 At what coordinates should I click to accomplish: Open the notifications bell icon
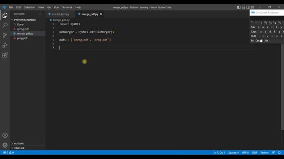click(279, 152)
